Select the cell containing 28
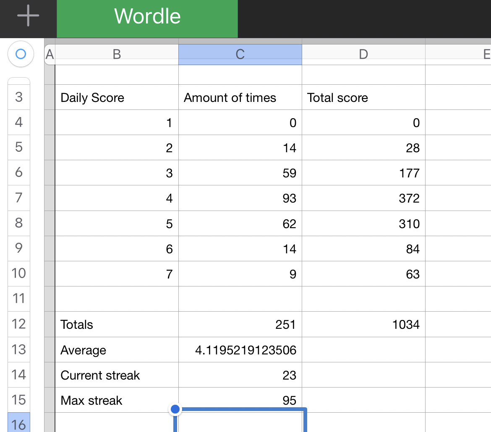 (363, 148)
